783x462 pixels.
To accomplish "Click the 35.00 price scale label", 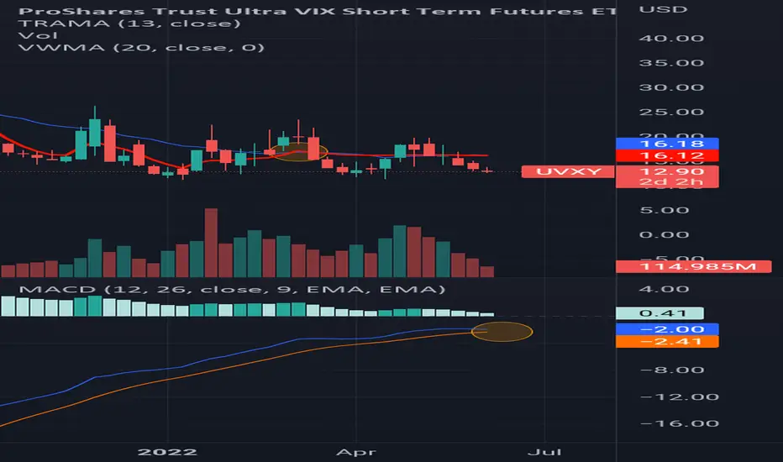I will coord(671,63).
